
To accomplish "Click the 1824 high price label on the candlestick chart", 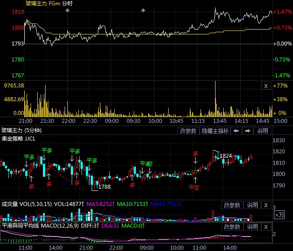I will 226,156.
